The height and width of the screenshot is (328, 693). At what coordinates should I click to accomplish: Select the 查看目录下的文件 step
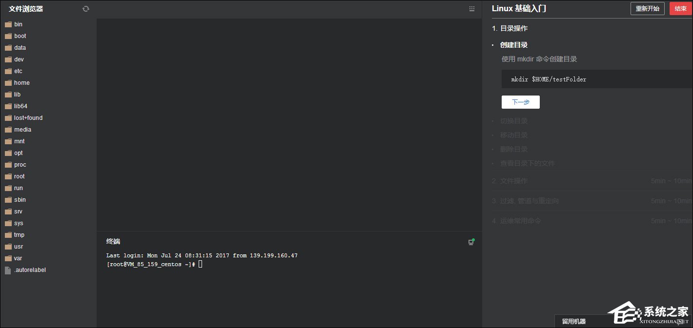[x=528, y=163]
